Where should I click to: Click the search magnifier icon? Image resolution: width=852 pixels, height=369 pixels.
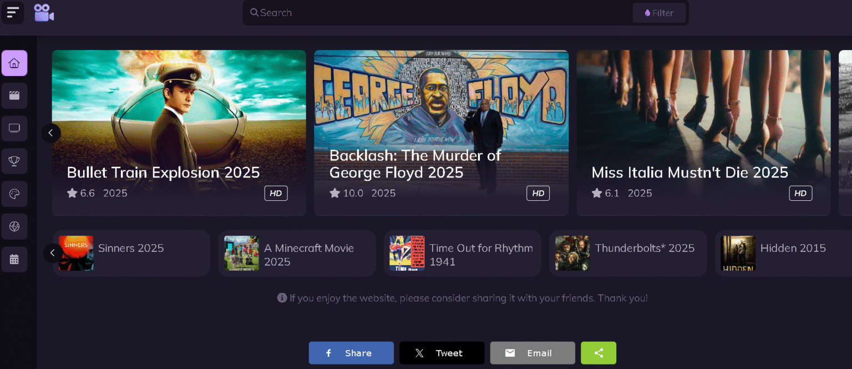pyautogui.click(x=254, y=12)
